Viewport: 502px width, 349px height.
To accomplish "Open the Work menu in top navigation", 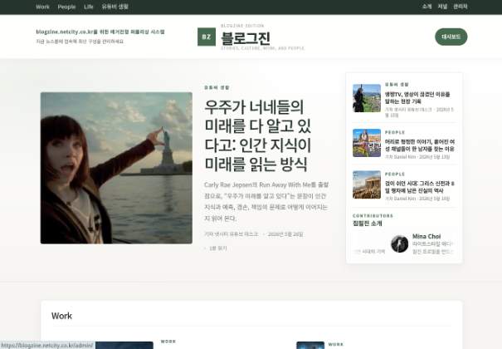I will 42,7.
